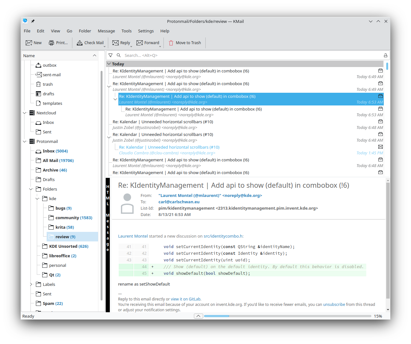Image resolution: width=411 pixels, height=344 pixels.
Task: Click the New message envelope icon
Action: point(29,43)
